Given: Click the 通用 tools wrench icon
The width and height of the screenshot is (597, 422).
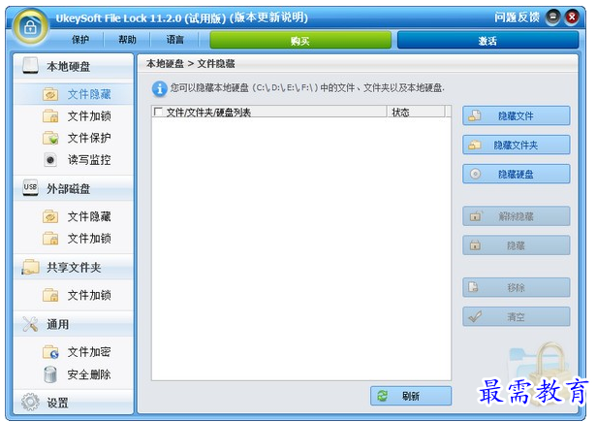Looking at the screenshot, I should (x=30, y=324).
